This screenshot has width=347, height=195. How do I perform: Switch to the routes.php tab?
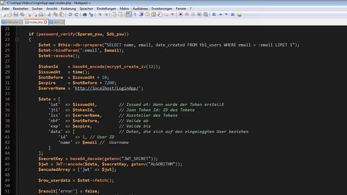point(36,22)
